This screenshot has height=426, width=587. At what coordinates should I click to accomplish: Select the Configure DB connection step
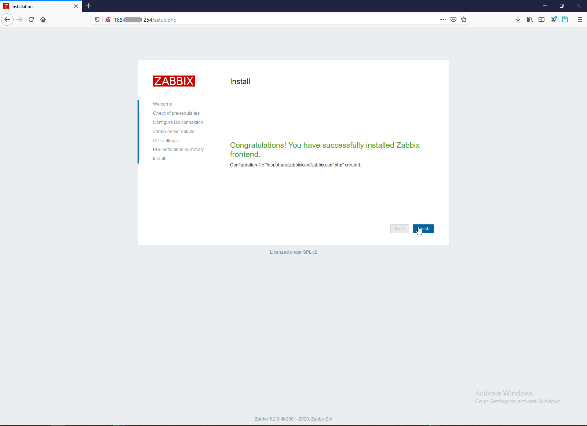(x=178, y=122)
